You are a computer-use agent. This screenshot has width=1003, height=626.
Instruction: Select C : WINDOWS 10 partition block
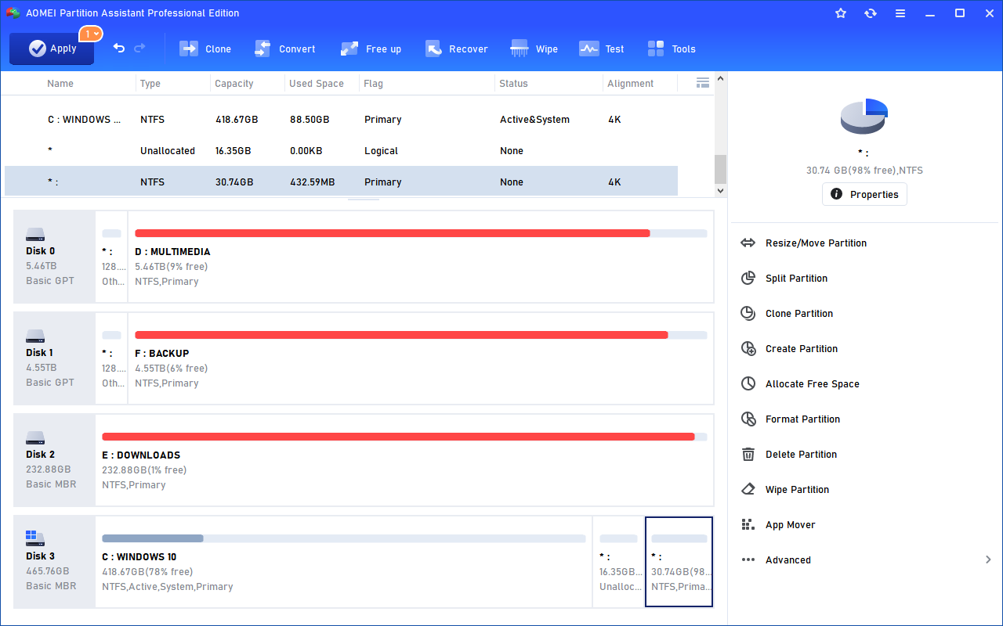pos(344,562)
